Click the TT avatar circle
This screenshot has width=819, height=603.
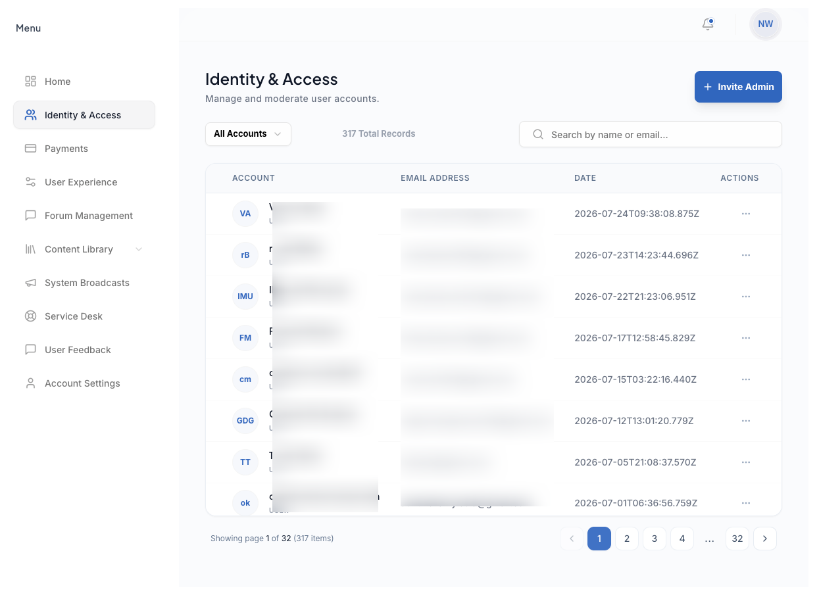pos(245,462)
